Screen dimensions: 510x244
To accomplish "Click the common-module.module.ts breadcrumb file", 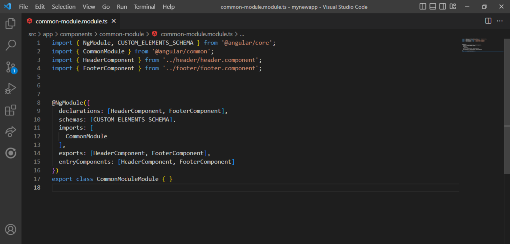I will coord(197,34).
